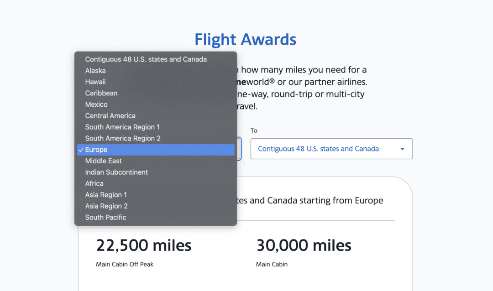Image resolution: width=493 pixels, height=291 pixels.
Task: Select Indian Subcontinent option
Action: [x=116, y=172]
